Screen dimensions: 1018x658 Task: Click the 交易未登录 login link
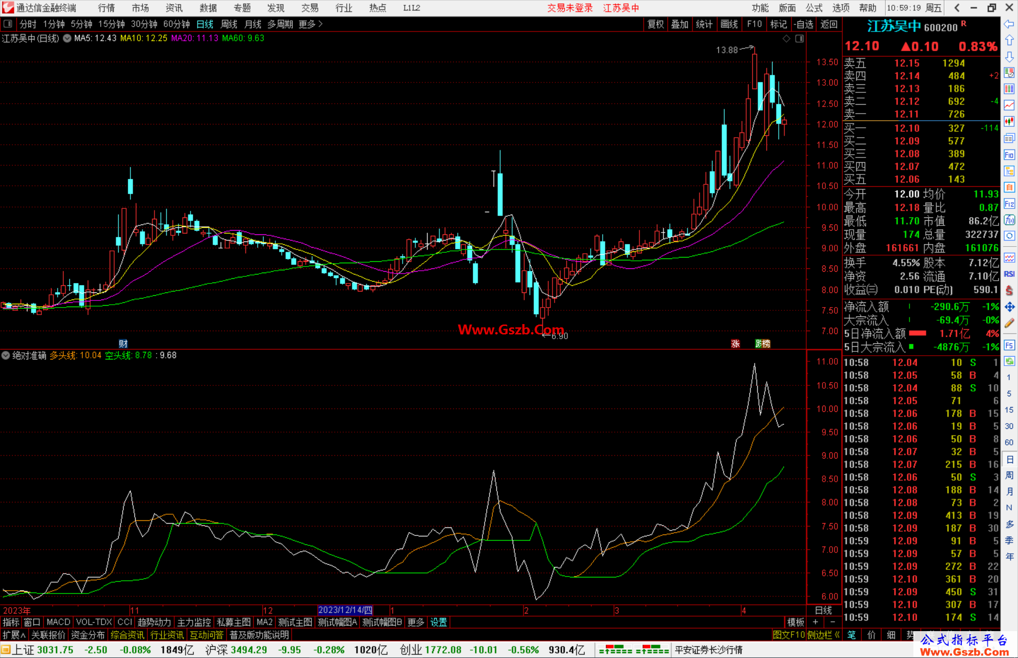click(x=570, y=8)
